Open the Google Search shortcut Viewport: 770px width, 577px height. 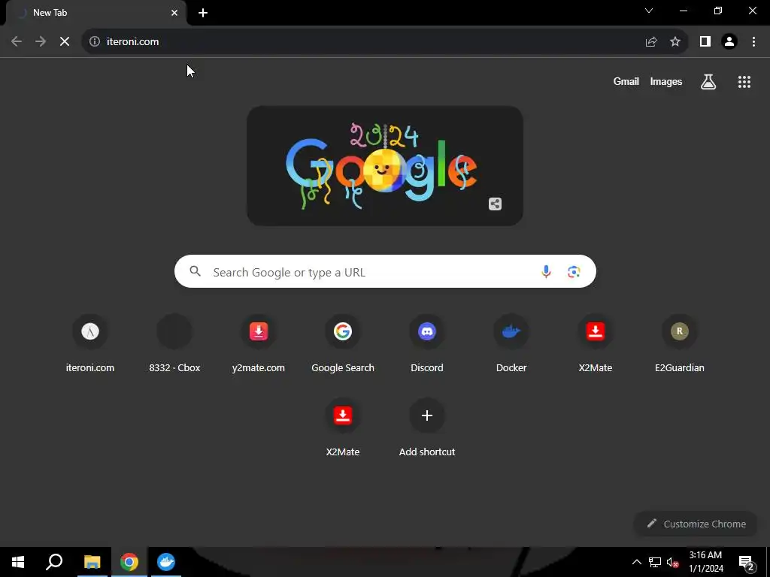coord(343,344)
